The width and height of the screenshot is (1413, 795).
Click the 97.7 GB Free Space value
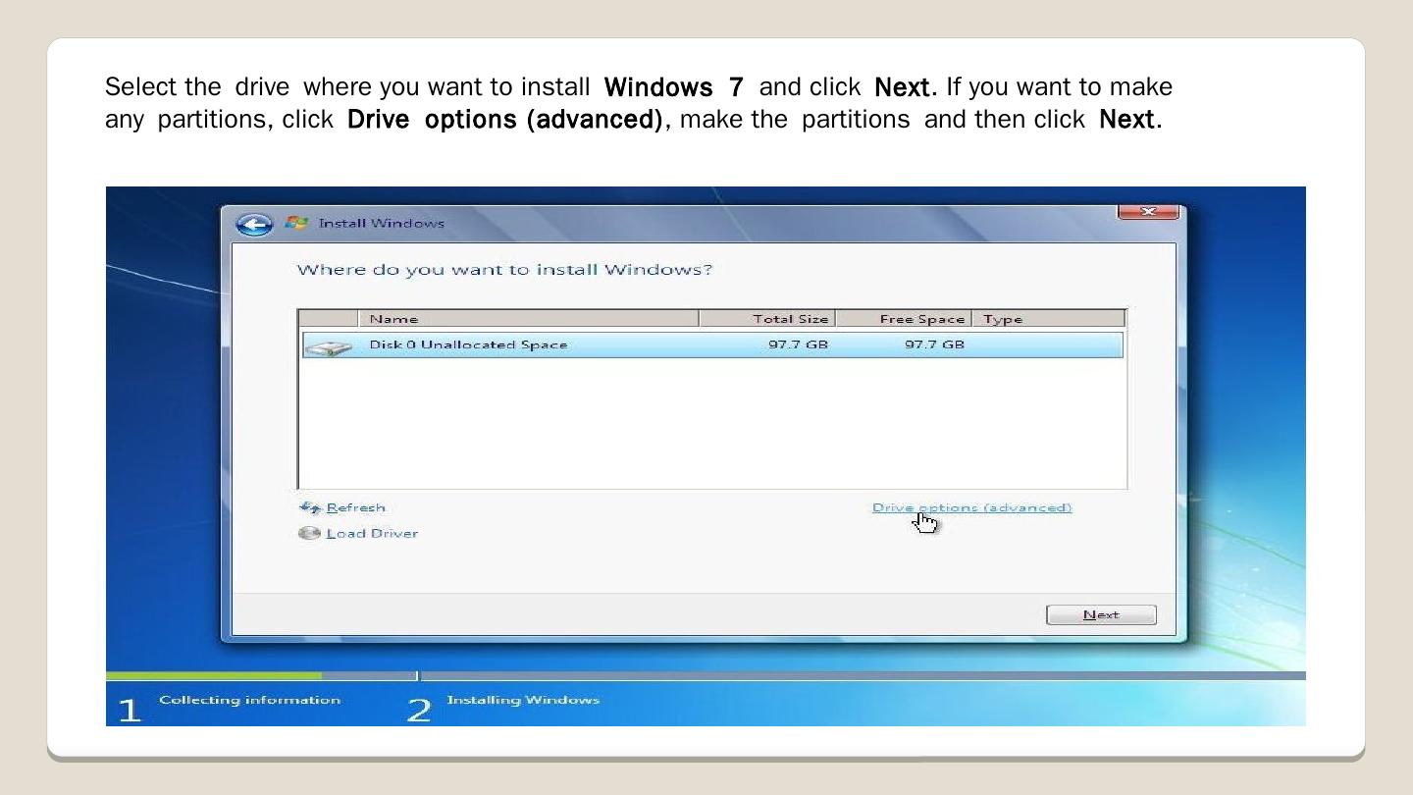tap(934, 344)
